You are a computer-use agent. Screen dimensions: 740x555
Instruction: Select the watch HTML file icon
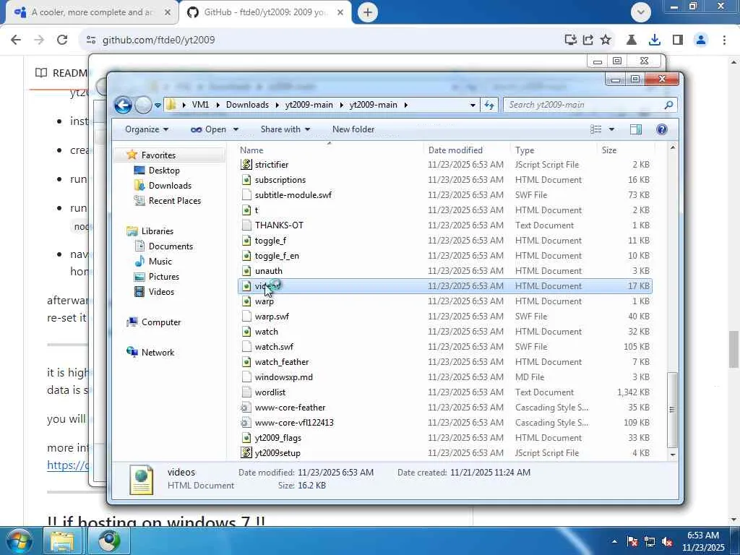click(246, 331)
